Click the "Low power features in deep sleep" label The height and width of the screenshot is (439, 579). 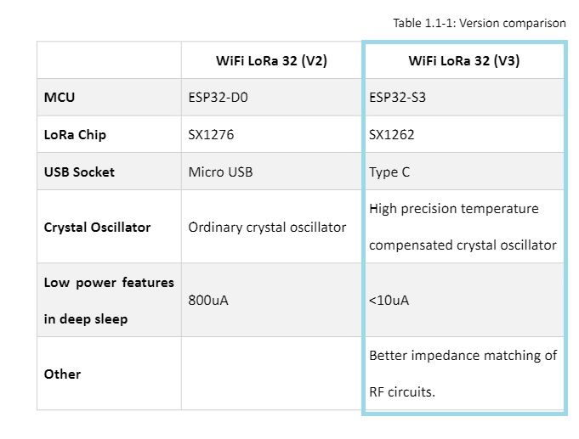(108, 300)
